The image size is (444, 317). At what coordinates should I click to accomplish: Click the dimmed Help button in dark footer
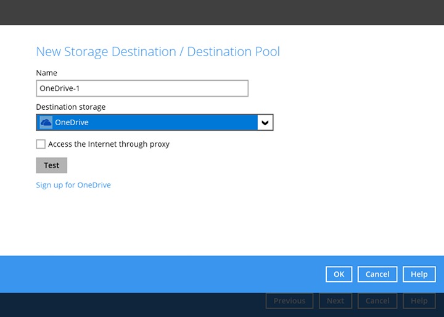pyautogui.click(x=419, y=301)
